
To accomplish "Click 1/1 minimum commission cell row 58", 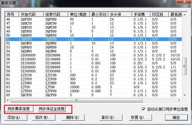I will coord(173,67).
